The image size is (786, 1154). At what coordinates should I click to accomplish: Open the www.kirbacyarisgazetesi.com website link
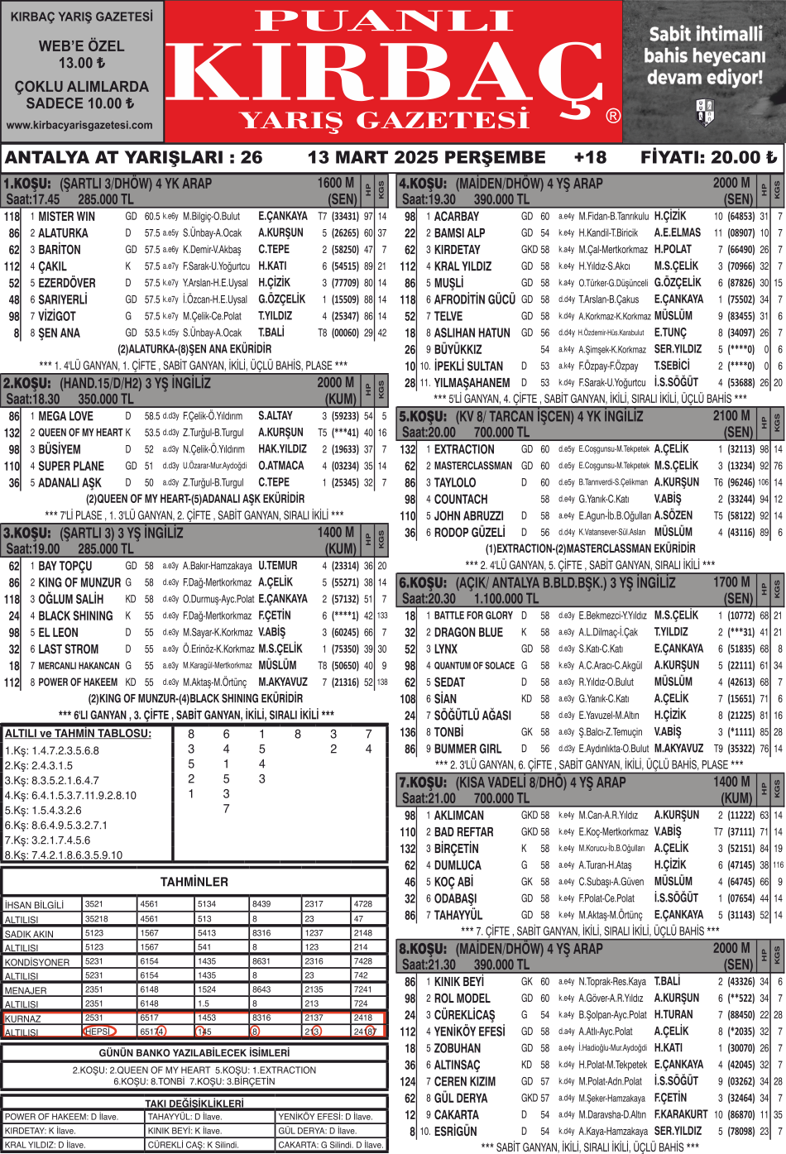pos(80,126)
